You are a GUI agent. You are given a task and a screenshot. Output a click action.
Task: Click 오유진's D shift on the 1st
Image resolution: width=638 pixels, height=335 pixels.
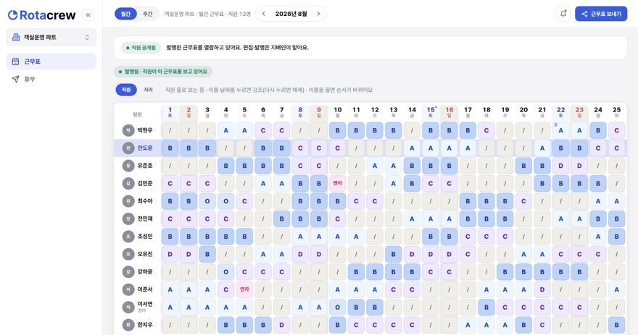170,254
